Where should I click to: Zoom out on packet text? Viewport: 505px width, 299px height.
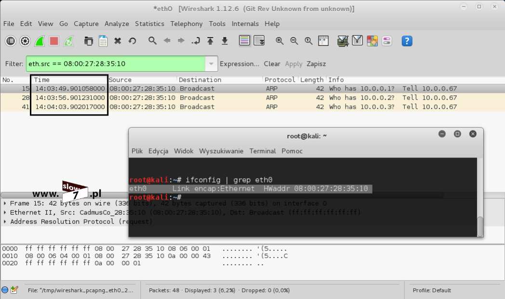[294, 41]
